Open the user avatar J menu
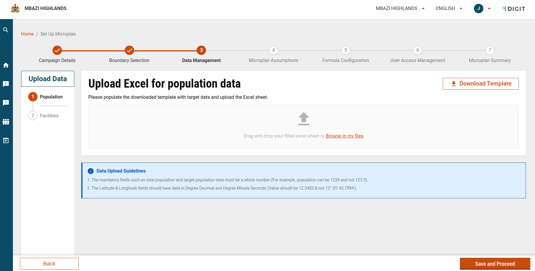535x271 pixels. click(x=479, y=9)
